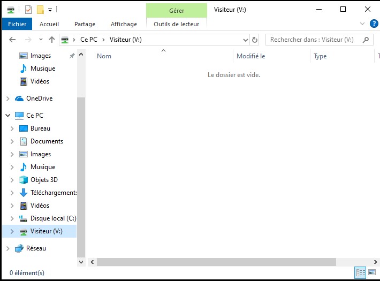
Task: Switch to large icons view
Action: coord(372,272)
